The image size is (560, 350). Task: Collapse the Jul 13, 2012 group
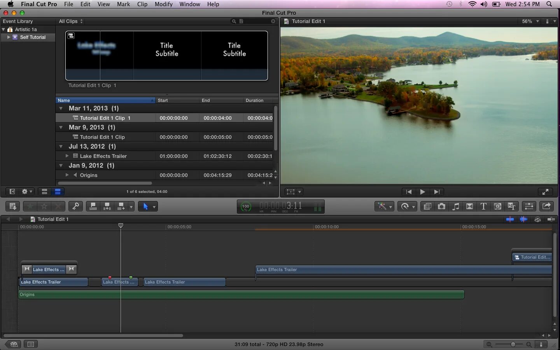point(61,147)
